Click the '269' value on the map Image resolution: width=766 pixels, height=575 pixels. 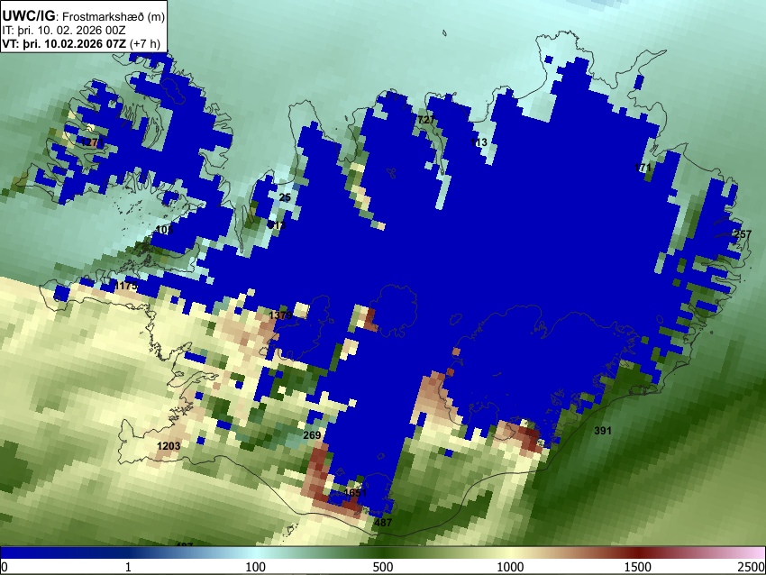312,434
